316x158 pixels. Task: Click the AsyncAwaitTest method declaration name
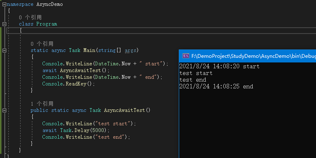124,110
